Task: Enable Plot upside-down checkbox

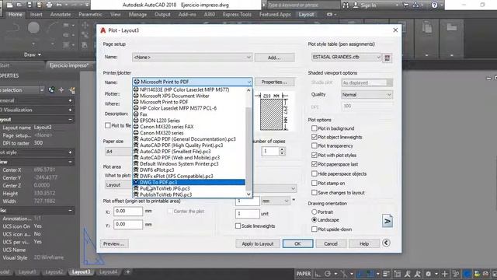Action: (314, 229)
